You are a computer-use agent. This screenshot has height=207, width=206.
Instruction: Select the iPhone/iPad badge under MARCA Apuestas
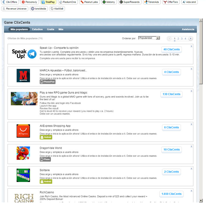coord(48,82)
